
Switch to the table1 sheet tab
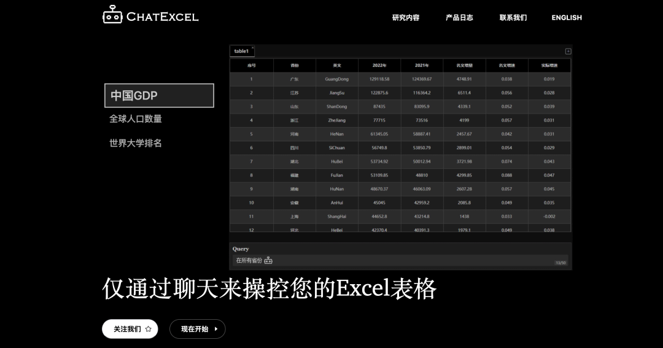coord(241,51)
